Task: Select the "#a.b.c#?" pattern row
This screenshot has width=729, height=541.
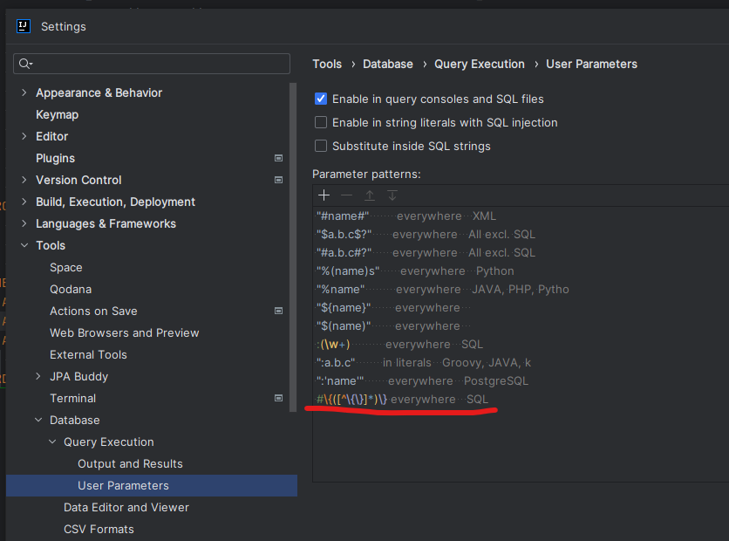Action: point(521,252)
